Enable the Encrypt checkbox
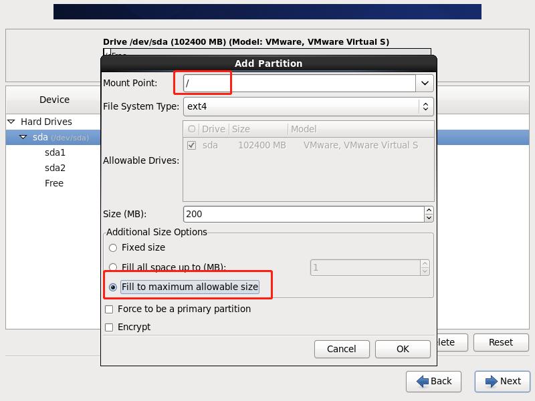Screen dimensions: 535x401 109,327
